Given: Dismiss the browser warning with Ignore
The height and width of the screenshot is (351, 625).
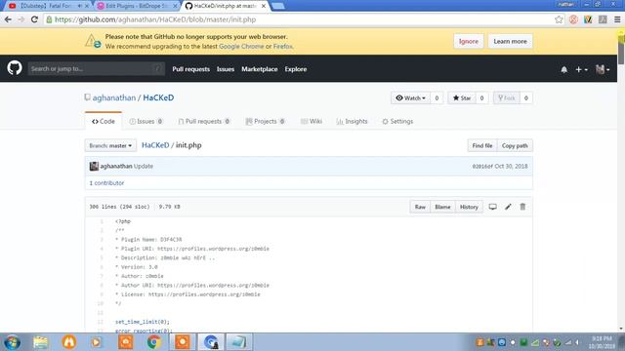Looking at the screenshot, I should 469,41.
